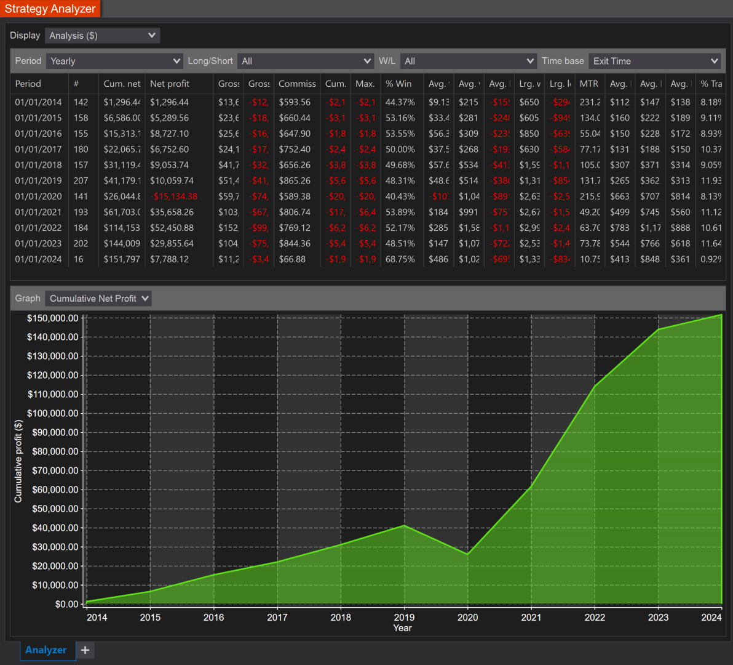Open the Time base Exit Time dropdown
The height and width of the screenshot is (665, 733).
(x=654, y=61)
